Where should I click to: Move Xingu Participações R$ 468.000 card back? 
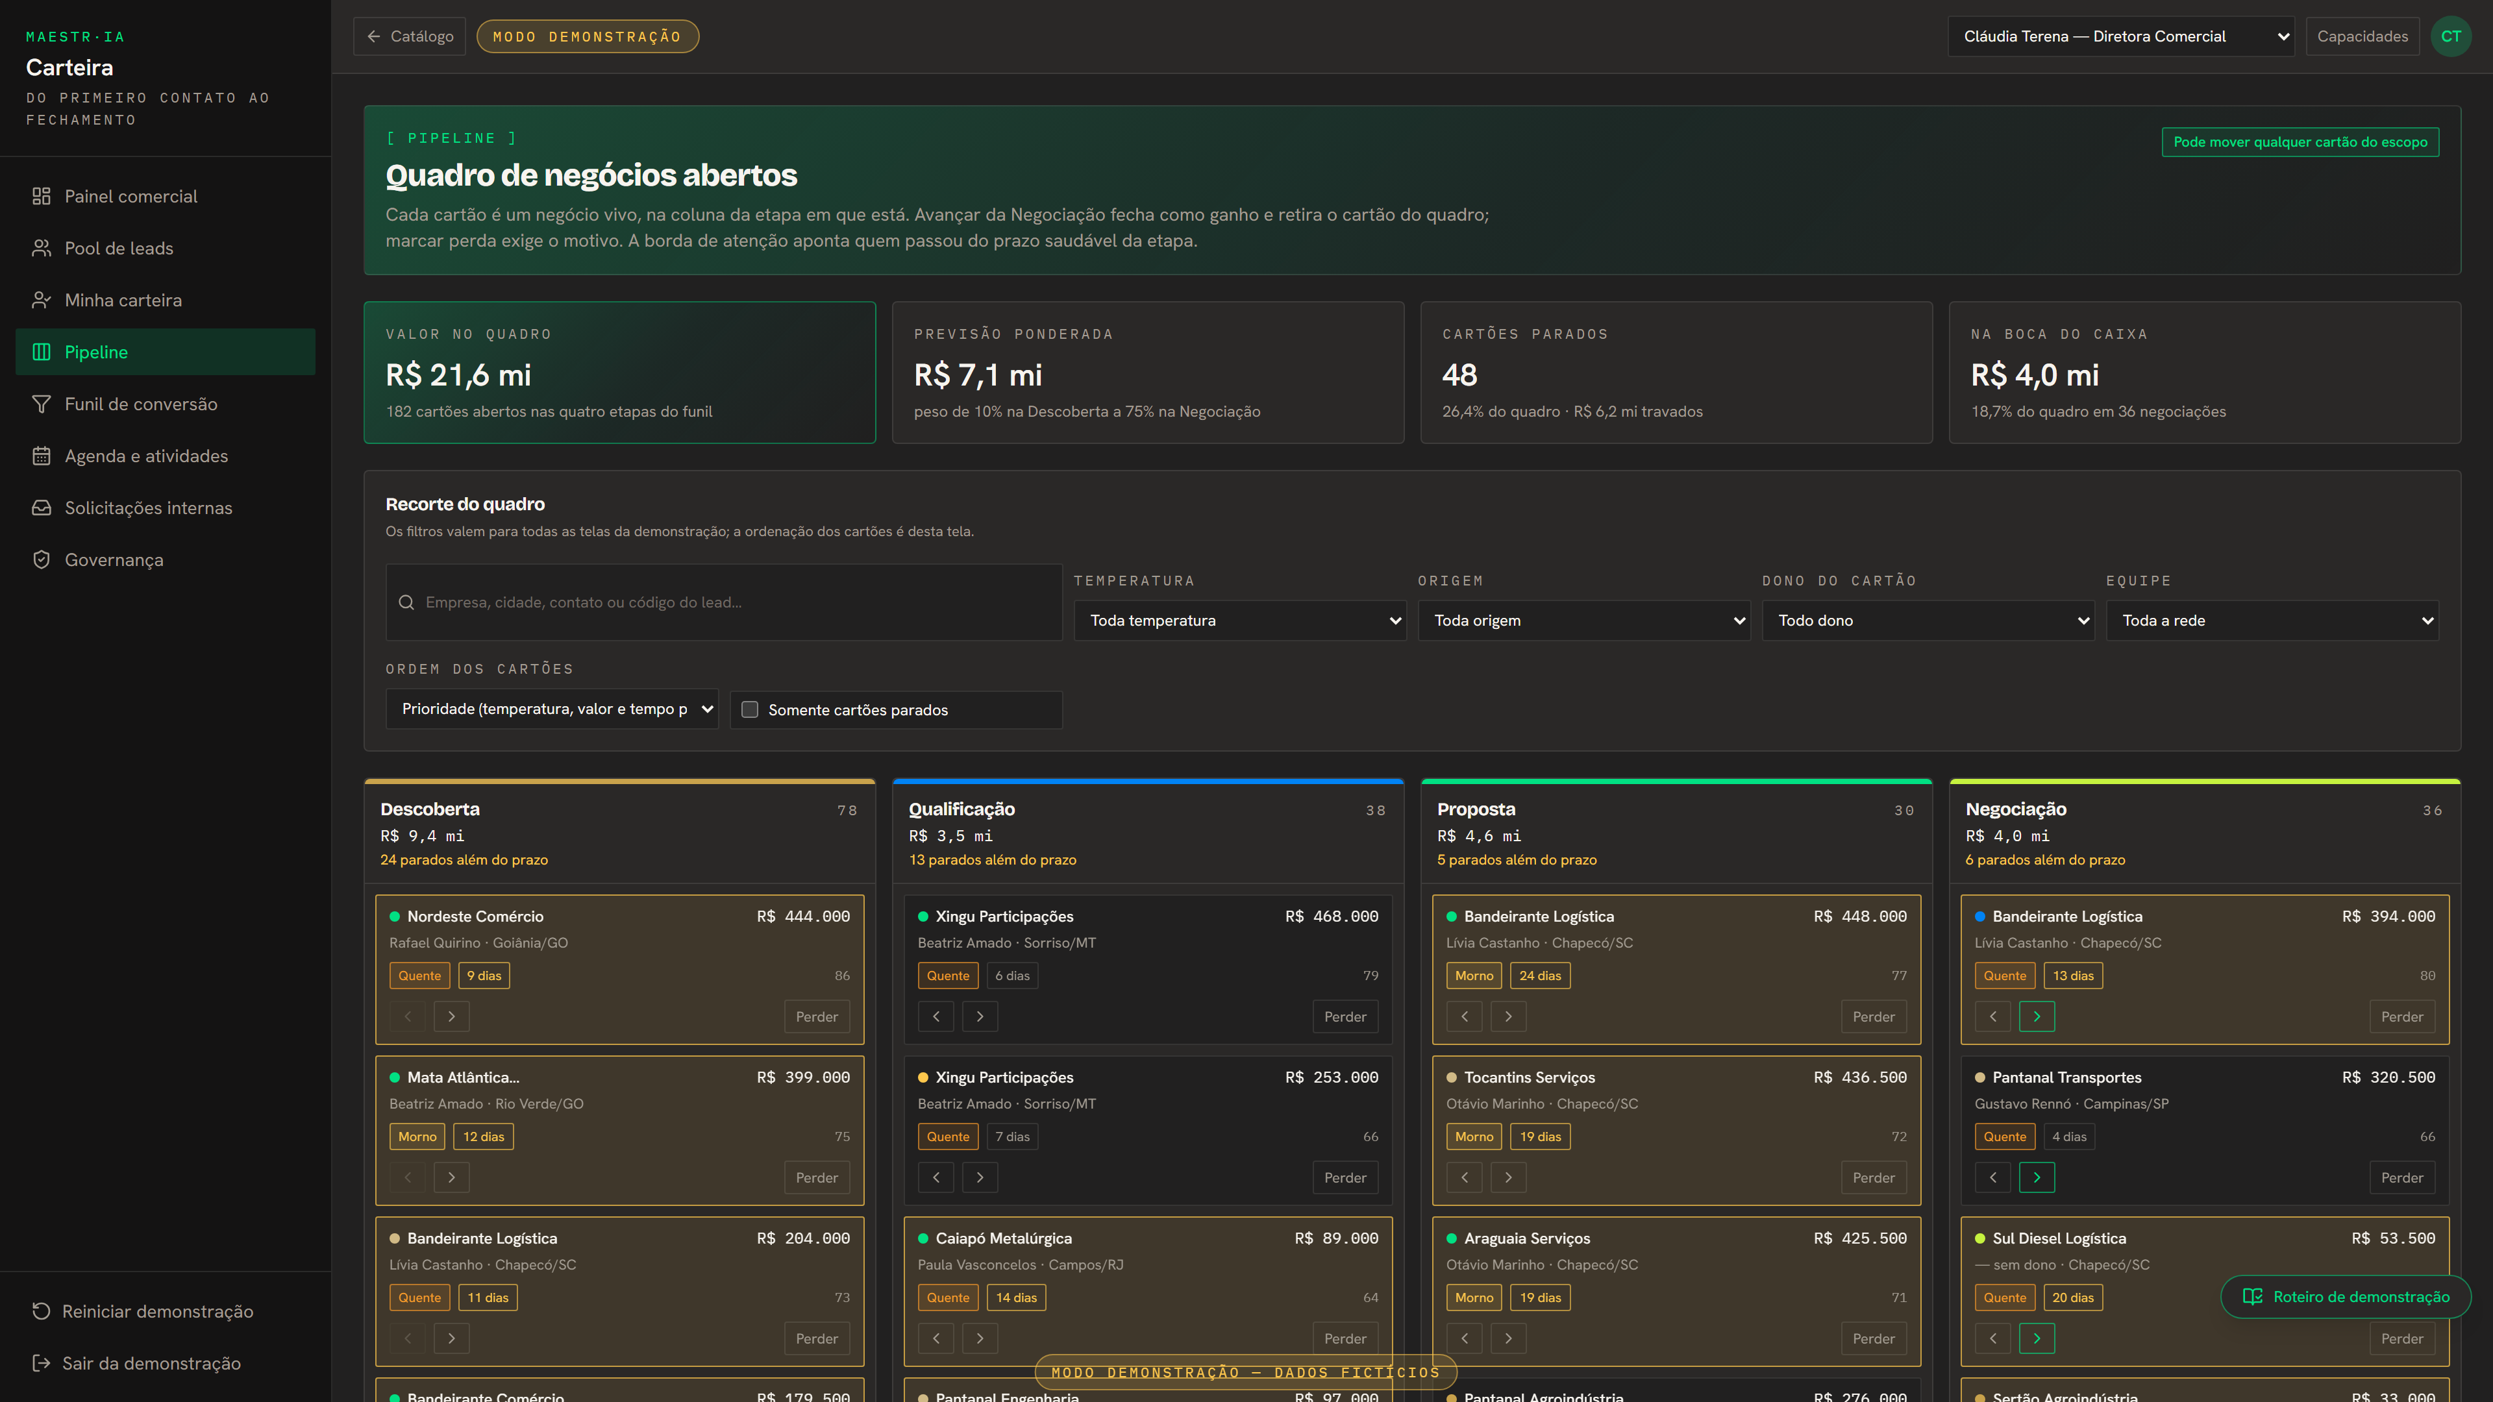click(x=936, y=1017)
